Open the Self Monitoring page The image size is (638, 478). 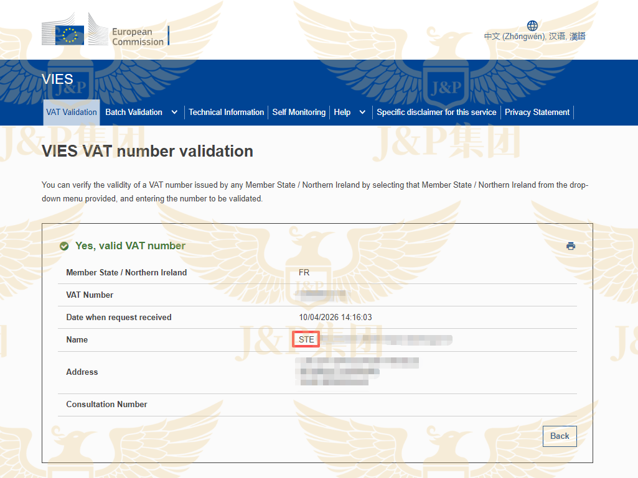299,112
